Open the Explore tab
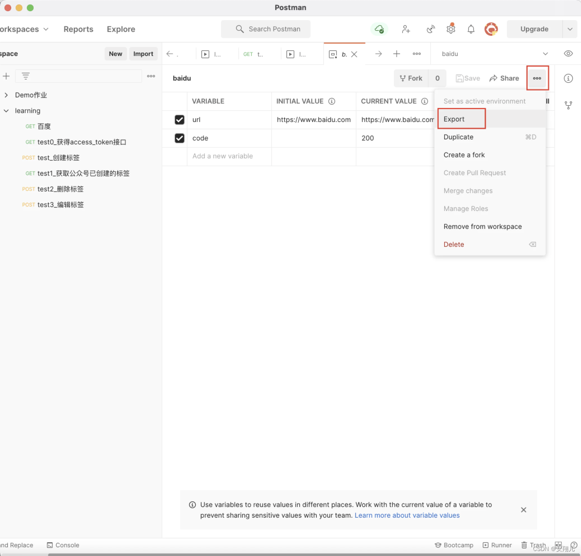This screenshot has width=581, height=556. (x=121, y=29)
